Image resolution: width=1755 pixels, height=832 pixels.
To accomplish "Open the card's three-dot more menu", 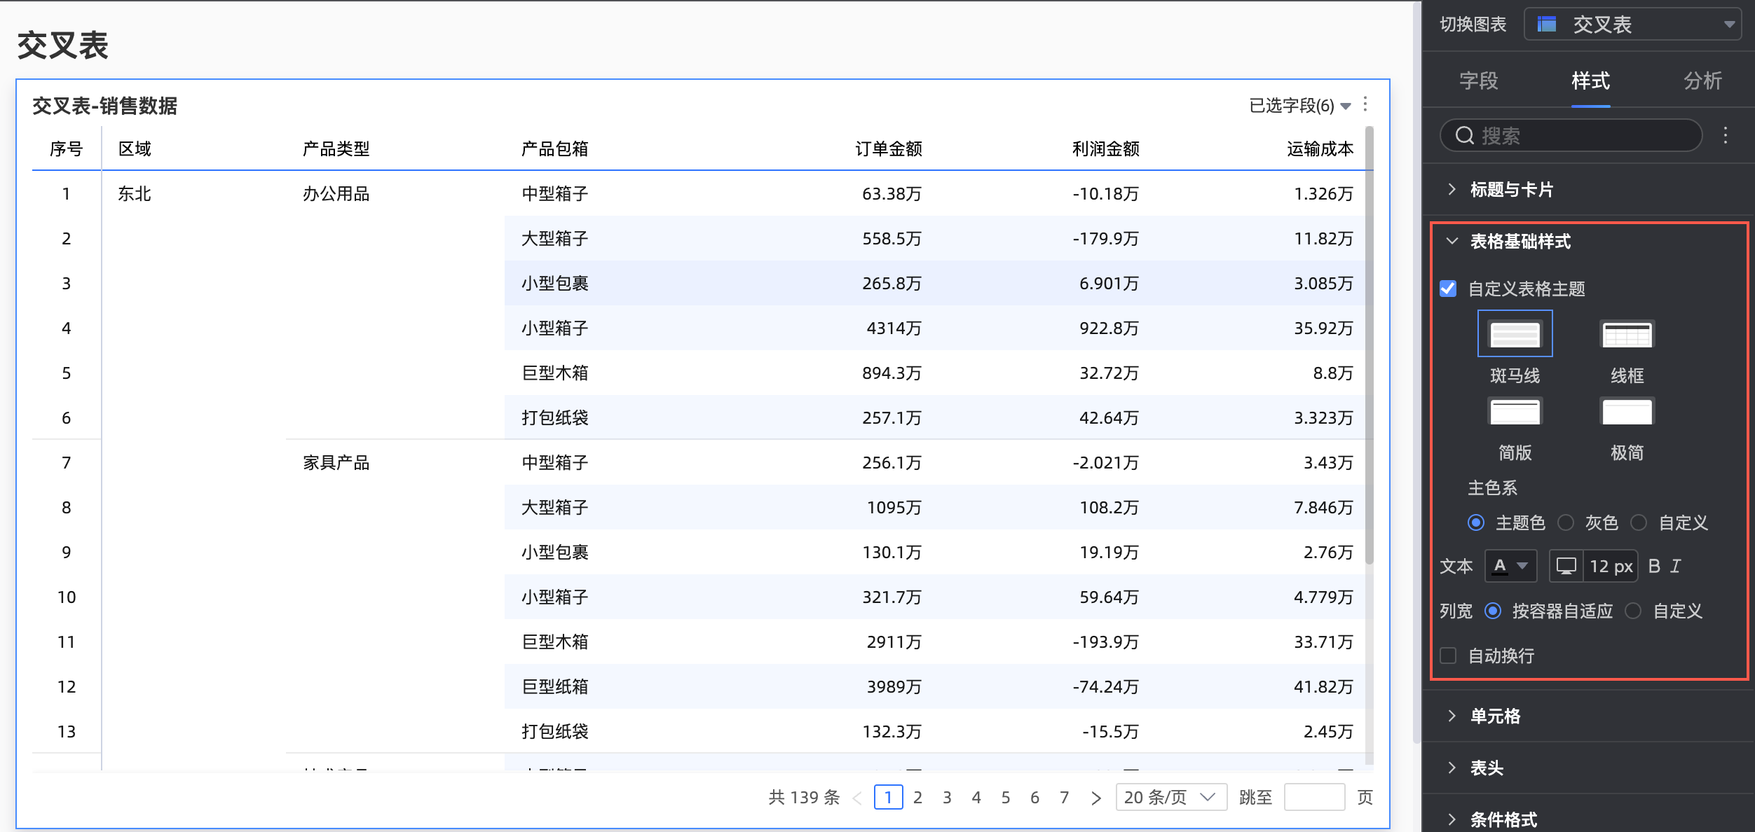I will pos(1365,104).
